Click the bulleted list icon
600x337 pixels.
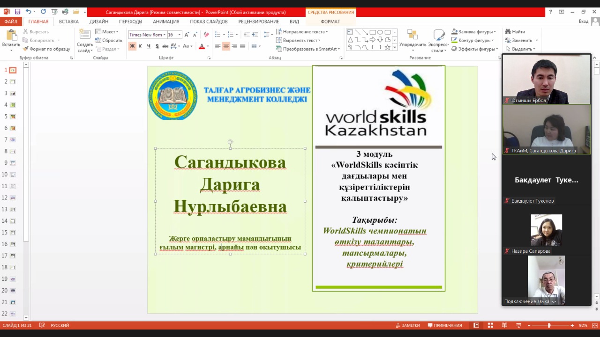(217, 35)
